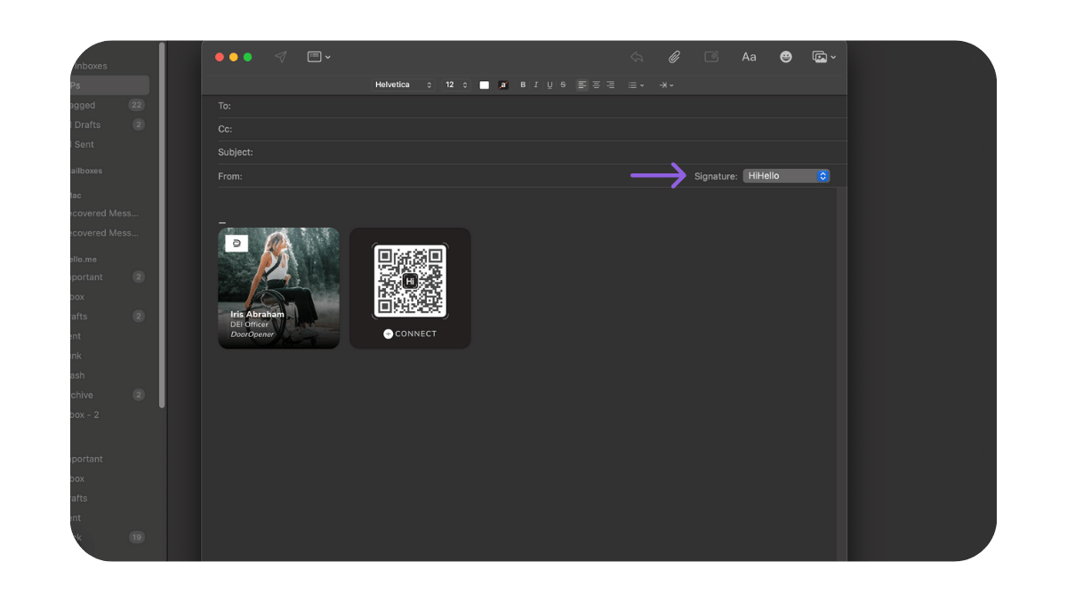Click the red close window button

tap(220, 57)
